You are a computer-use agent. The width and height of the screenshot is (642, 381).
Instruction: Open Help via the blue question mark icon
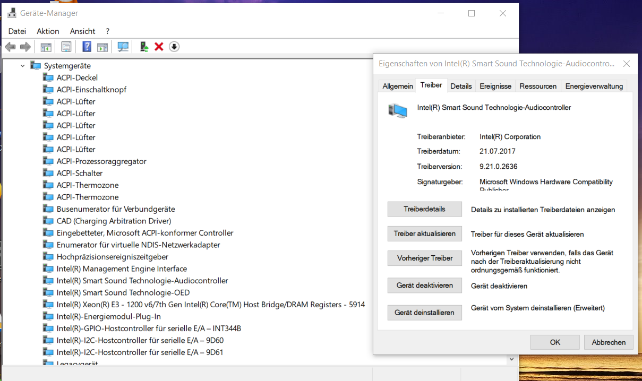click(x=87, y=47)
